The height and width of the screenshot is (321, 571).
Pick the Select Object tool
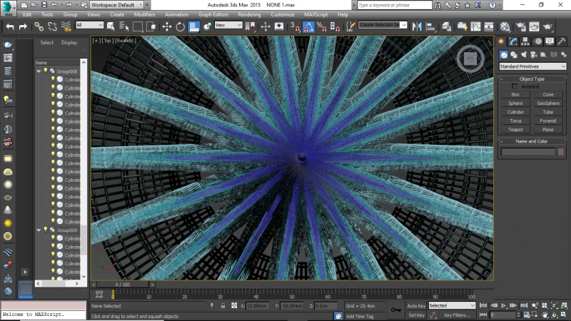[111, 26]
